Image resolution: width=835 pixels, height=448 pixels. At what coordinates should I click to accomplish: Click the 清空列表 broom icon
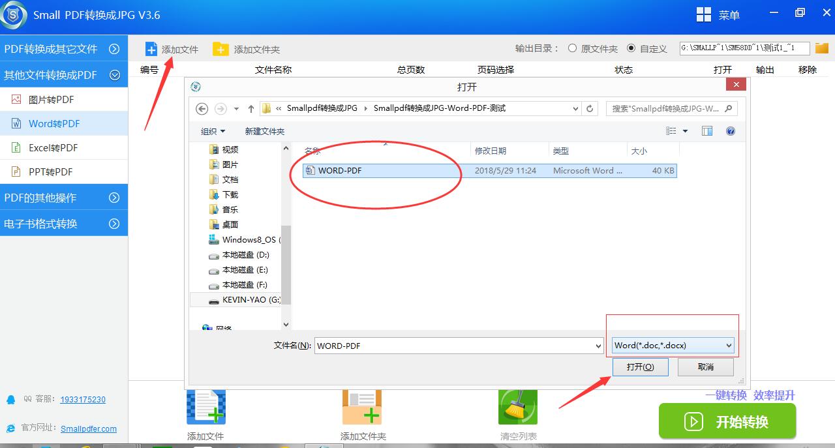[518, 406]
